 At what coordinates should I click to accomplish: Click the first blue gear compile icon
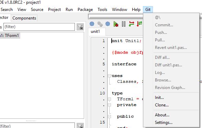92,24
